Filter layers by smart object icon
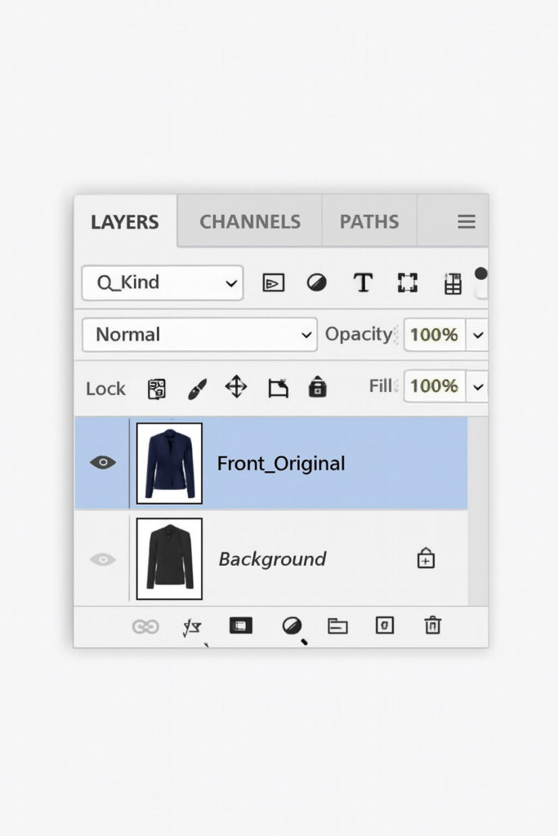558x836 pixels. (x=453, y=284)
